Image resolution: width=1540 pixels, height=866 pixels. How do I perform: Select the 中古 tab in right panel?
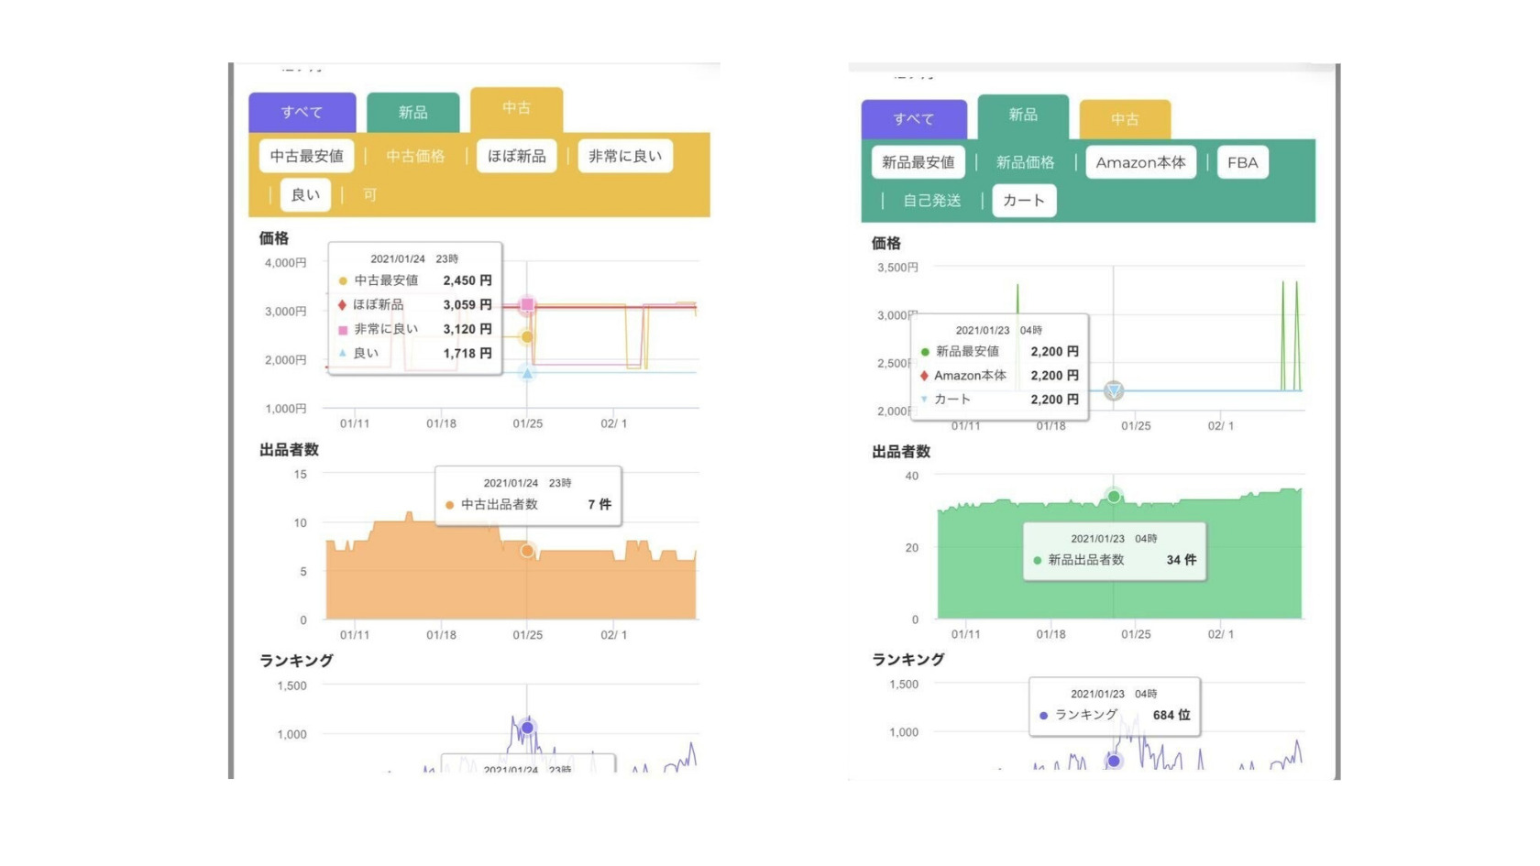[x=1125, y=119]
